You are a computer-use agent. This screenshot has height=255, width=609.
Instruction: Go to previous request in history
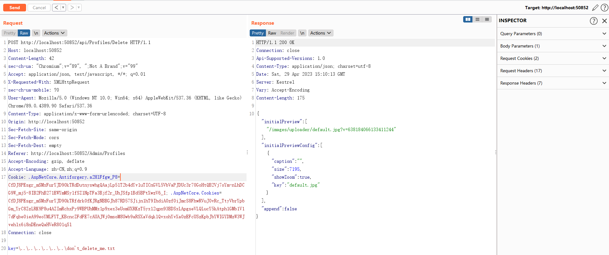56,8
